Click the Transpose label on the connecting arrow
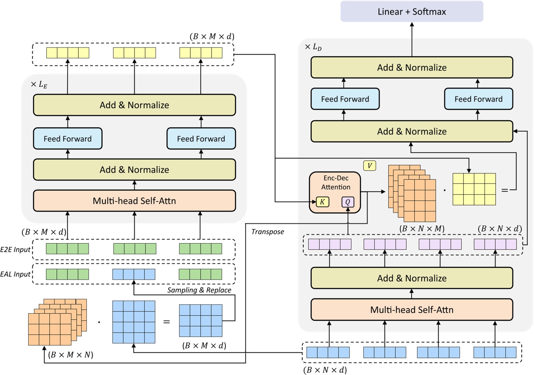The image size is (534, 375). pos(267,231)
